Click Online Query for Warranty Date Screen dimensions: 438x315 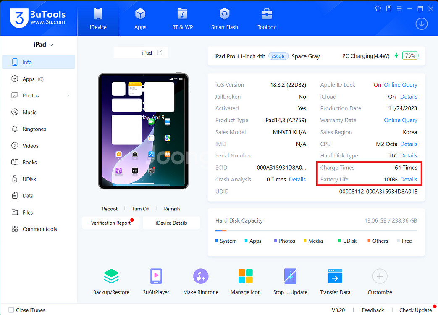[400, 120]
